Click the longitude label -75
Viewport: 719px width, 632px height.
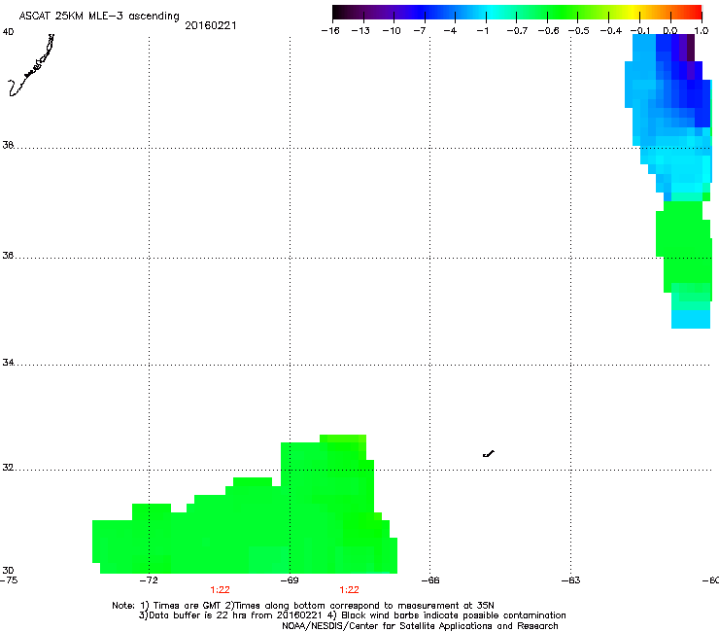pos(9,580)
